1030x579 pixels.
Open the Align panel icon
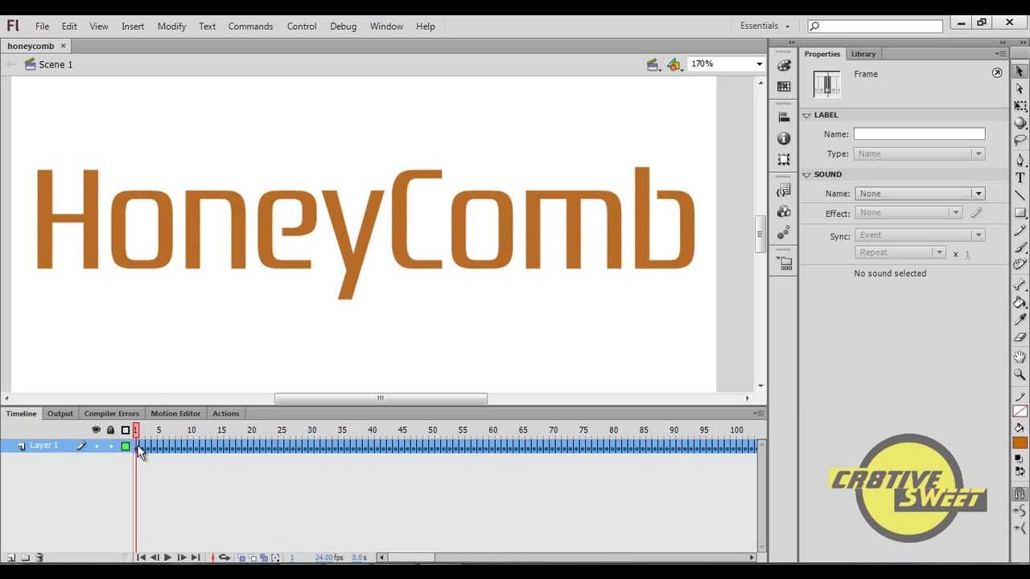click(785, 117)
